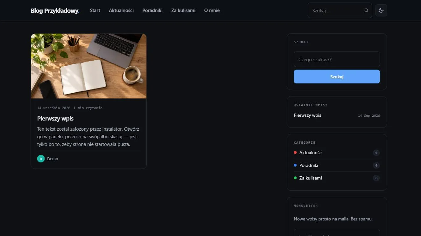421x236 pixels.
Task: Click the blue dot beside Poradniki
Action: pyautogui.click(x=295, y=165)
